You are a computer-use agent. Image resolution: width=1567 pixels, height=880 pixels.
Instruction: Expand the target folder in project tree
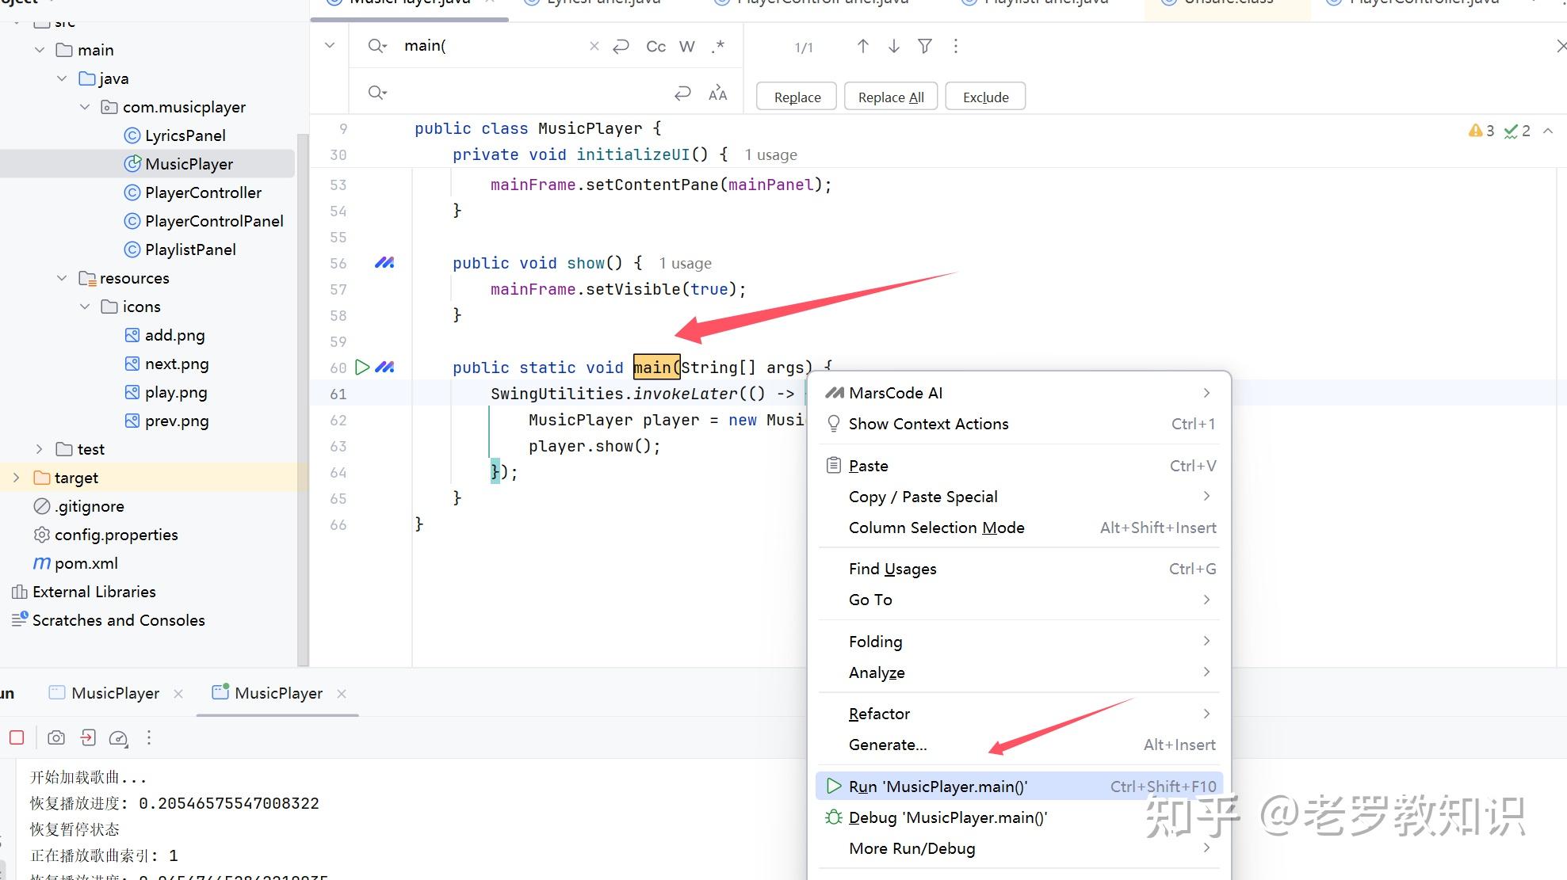(16, 478)
